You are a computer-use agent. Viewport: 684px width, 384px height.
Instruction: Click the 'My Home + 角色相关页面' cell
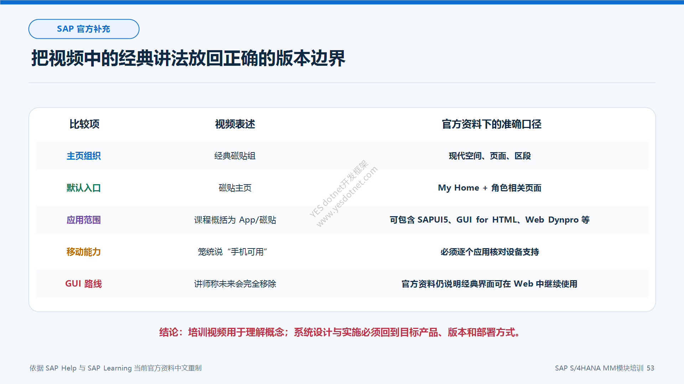click(490, 188)
